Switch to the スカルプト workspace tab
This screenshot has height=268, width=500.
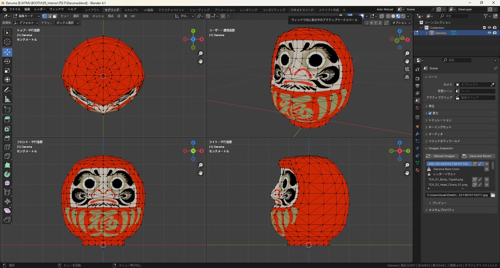tap(131, 10)
